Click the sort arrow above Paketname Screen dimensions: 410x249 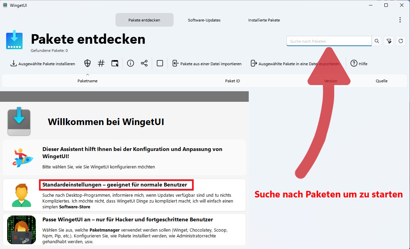tap(87, 74)
